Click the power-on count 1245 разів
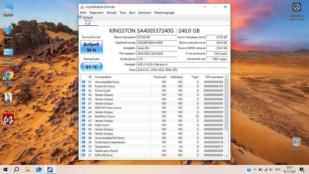This screenshot has width=309, height=174. coord(217,54)
